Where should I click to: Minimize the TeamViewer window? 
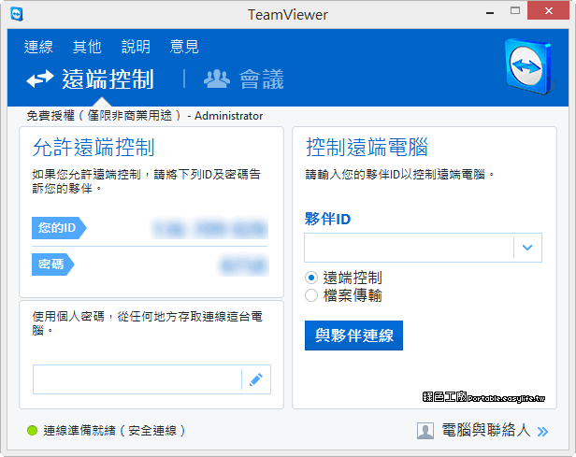(490, 12)
